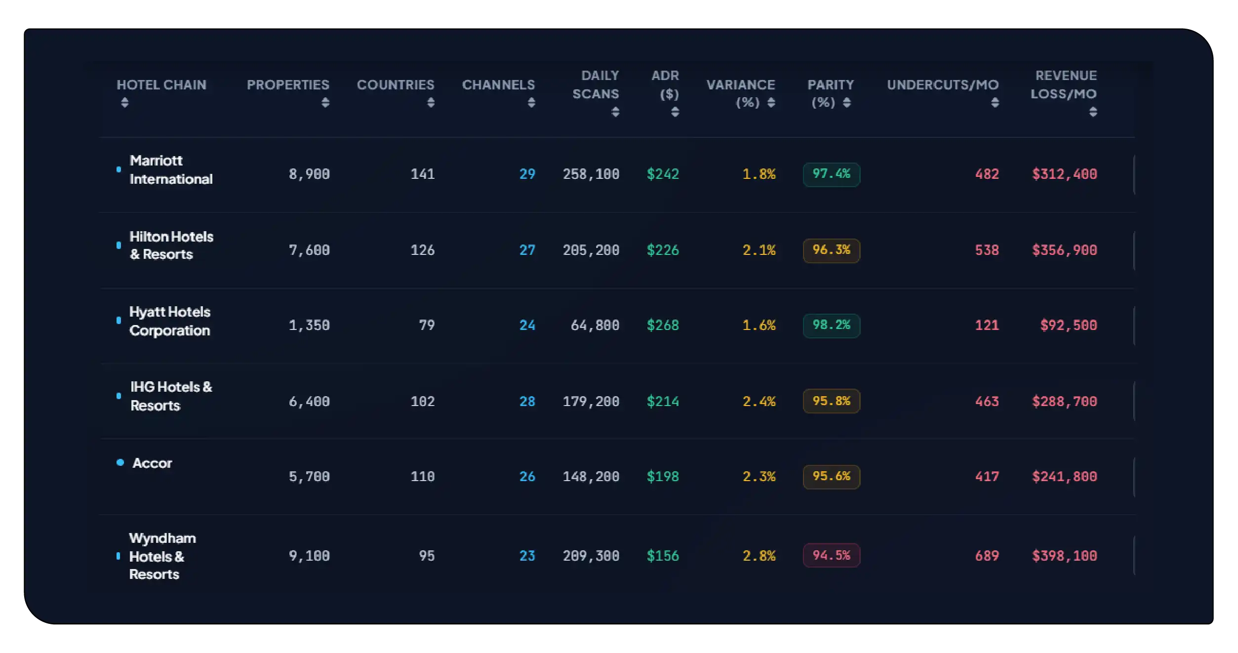Click Accor's 26 channels value

527,477
